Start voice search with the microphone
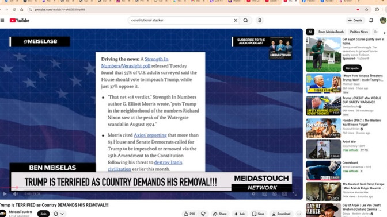 tap(260, 21)
